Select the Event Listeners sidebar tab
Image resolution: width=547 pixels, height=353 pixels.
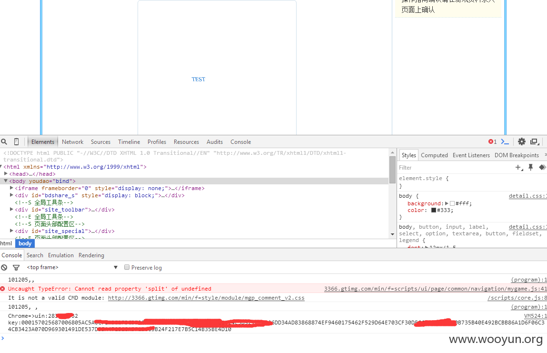471,155
